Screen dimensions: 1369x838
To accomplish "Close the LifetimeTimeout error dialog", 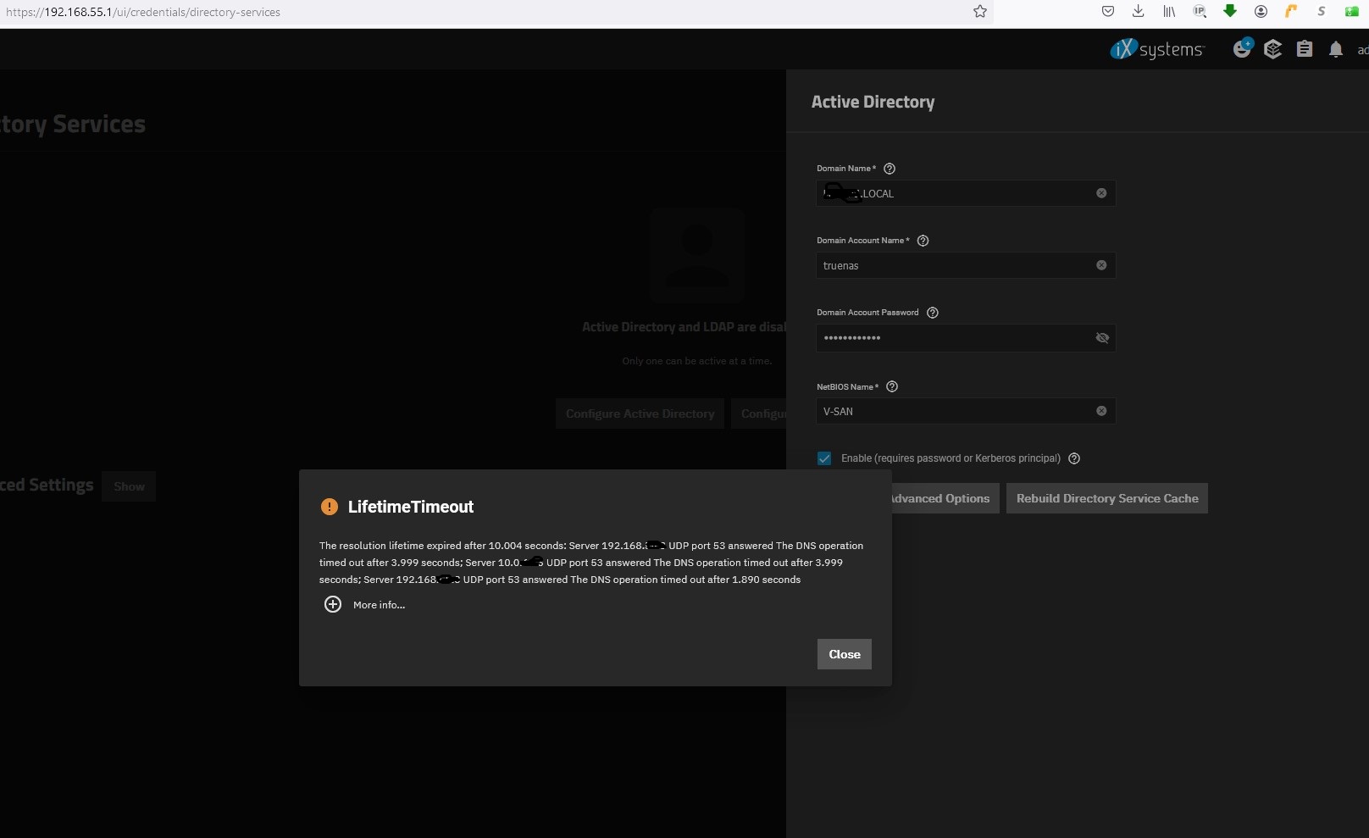I will pyautogui.click(x=844, y=654).
